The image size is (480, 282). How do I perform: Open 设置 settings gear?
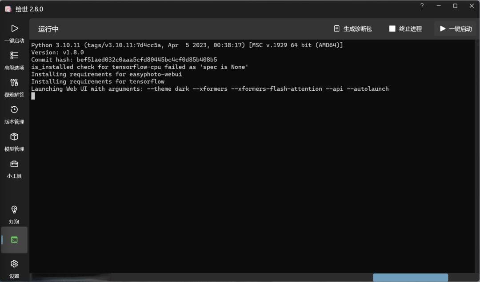point(14,269)
